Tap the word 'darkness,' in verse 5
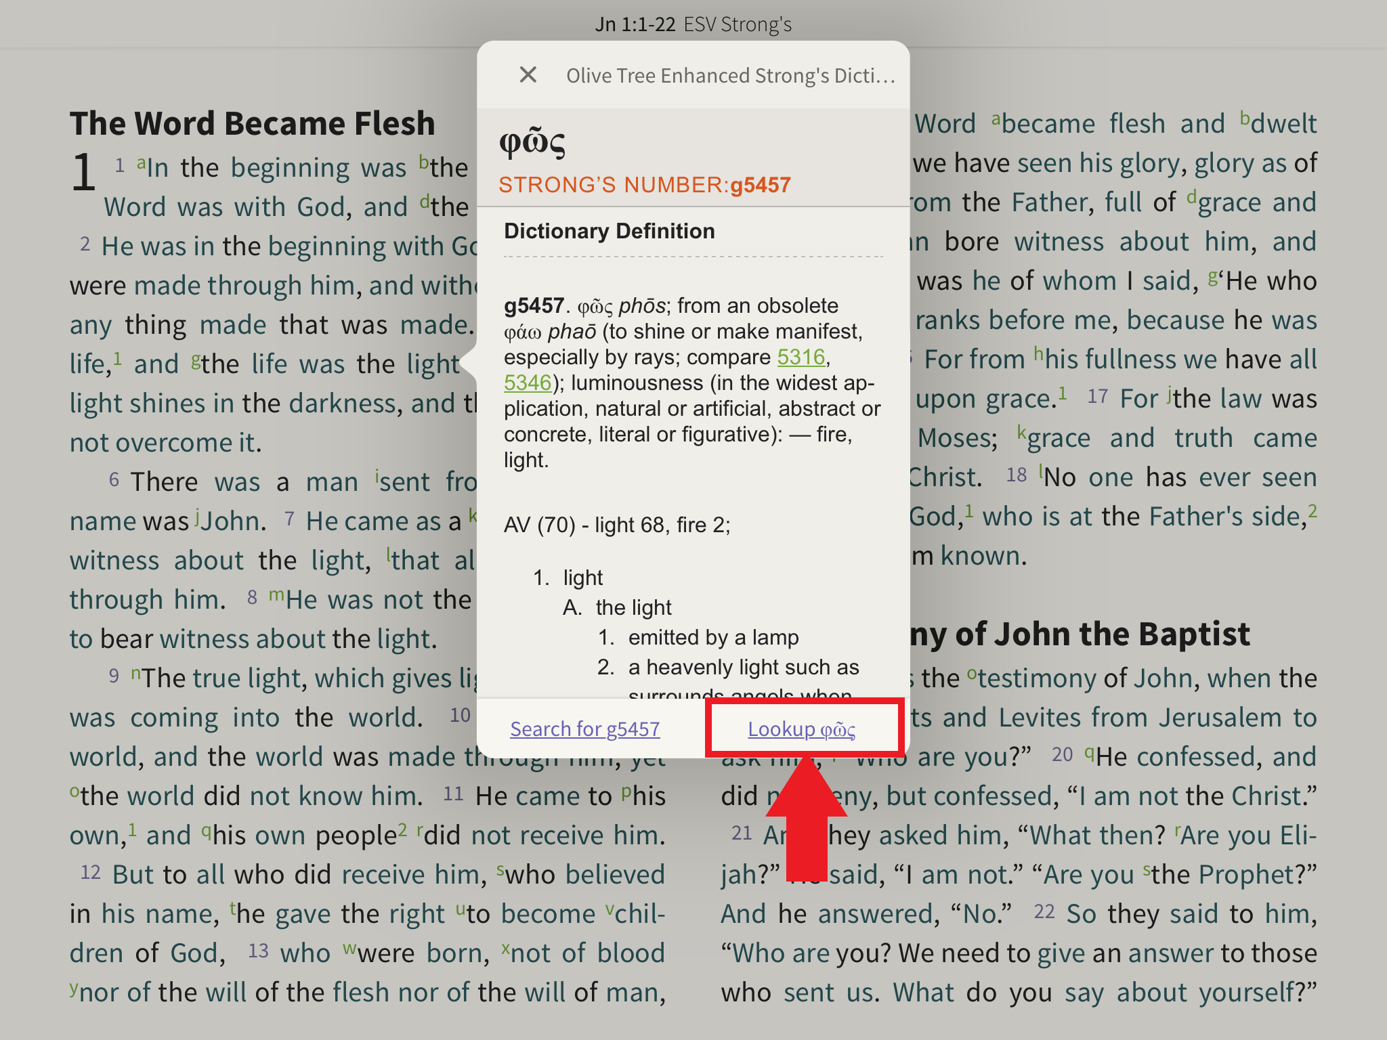The width and height of the screenshot is (1387, 1040). pyautogui.click(x=345, y=404)
